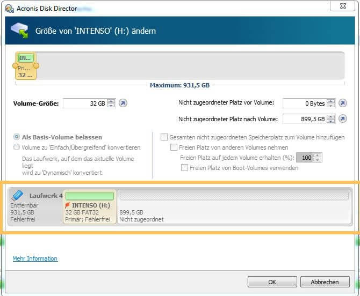This screenshot has height=296, width=360.
Task: Click the Volume-Größe input field
Action: coord(84,103)
